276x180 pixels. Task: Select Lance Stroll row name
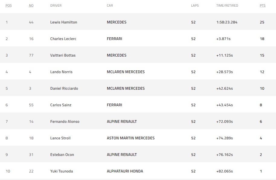click(x=60, y=138)
